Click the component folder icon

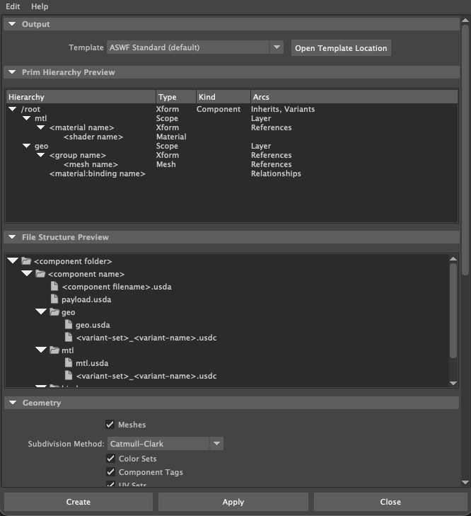(26, 261)
